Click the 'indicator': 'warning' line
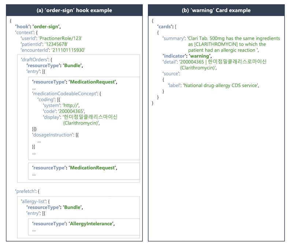 [x=187, y=56]
